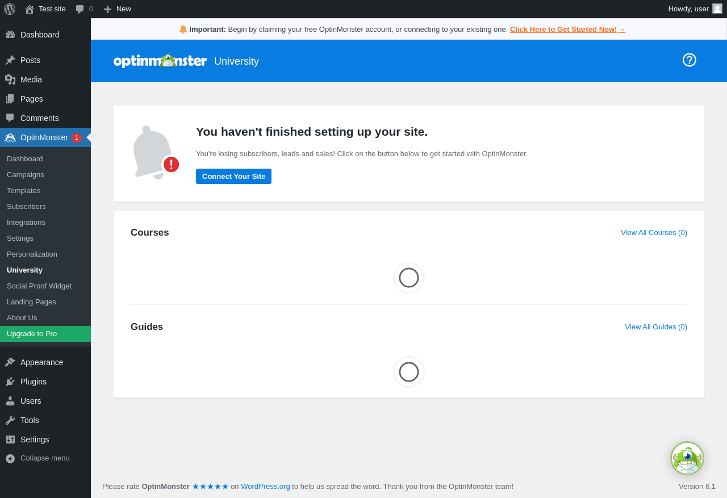This screenshot has width=727, height=498.
Task: Click the Users menu label
Action: pyautogui.click(x=31, y=401)
